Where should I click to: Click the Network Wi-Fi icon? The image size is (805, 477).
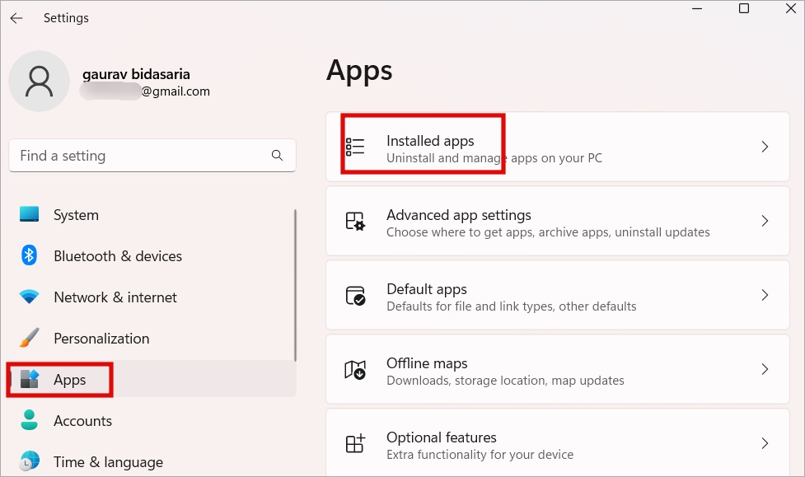(30, 297)
